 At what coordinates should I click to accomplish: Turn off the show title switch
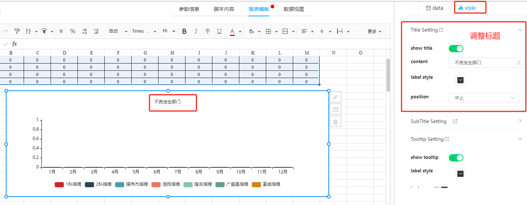[x=456, y=49]
